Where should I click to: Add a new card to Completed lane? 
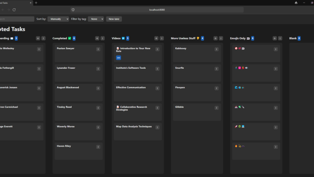(97, 38)
